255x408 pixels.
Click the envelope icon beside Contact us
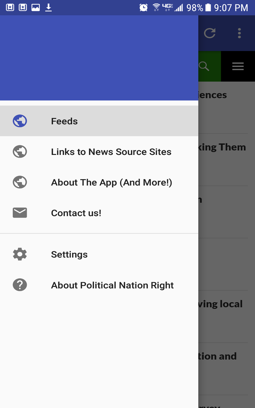(20, 213)
